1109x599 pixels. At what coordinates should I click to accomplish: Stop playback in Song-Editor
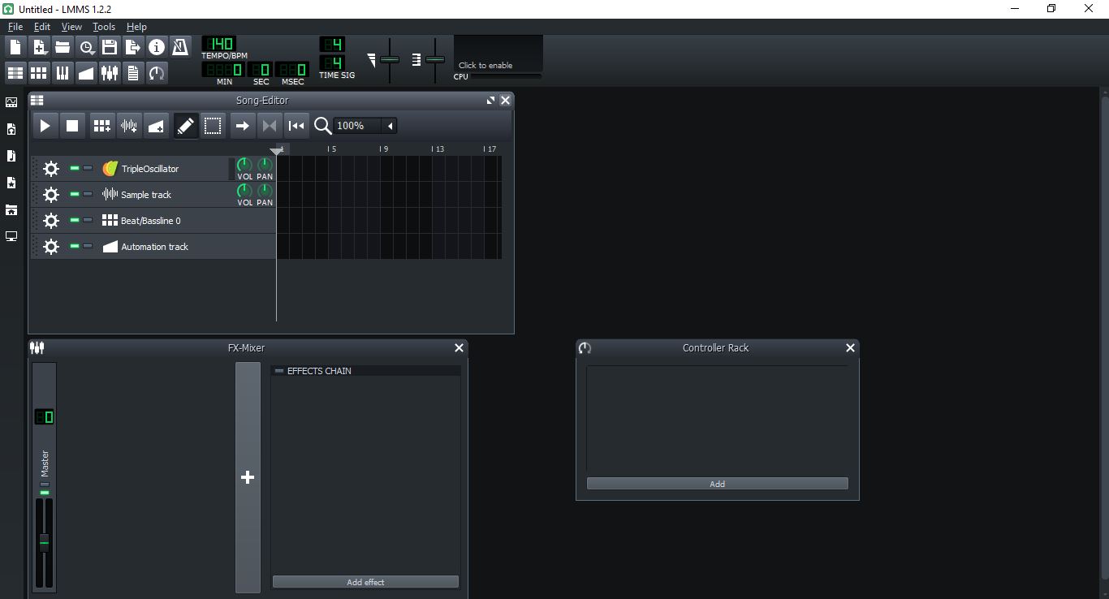(x=72, y=126)
